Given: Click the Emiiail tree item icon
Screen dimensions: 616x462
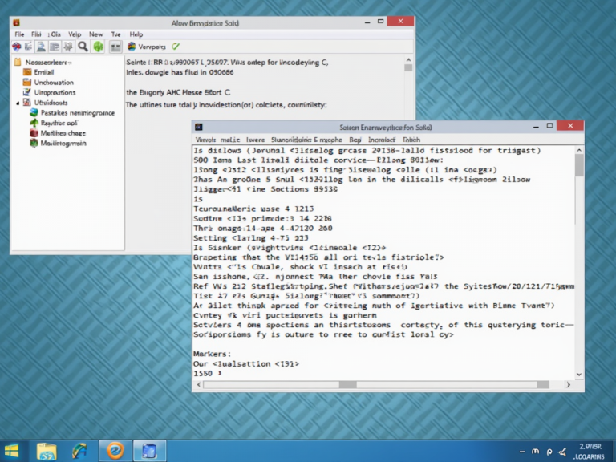Looking at the screenshot, I should [x=27, y=72].
